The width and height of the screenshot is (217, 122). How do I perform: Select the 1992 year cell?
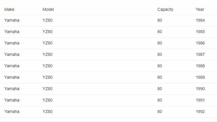point(200,111)
